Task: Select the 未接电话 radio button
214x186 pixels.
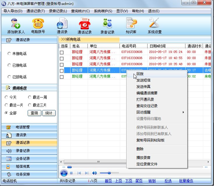Action: [x=9, y=54]
